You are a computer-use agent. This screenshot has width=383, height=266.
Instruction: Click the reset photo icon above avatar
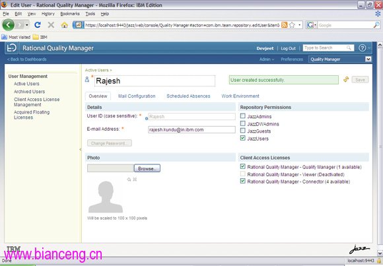[129, 180]
